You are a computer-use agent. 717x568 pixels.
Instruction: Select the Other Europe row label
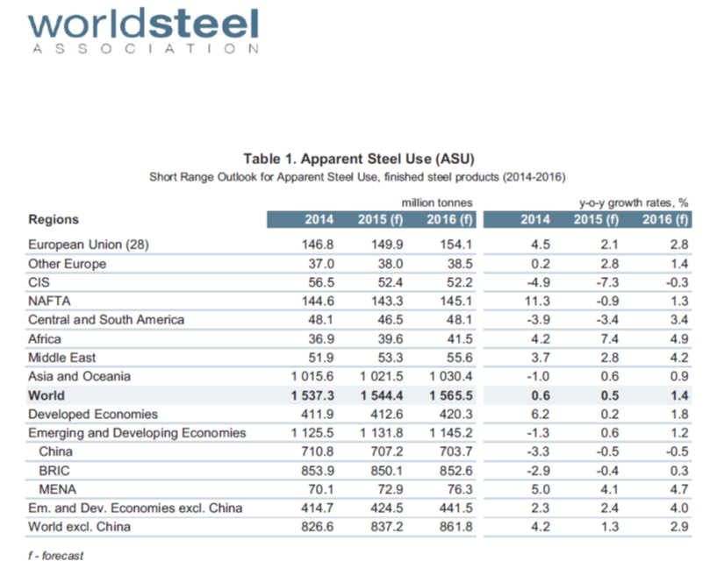tap(67, 264)
